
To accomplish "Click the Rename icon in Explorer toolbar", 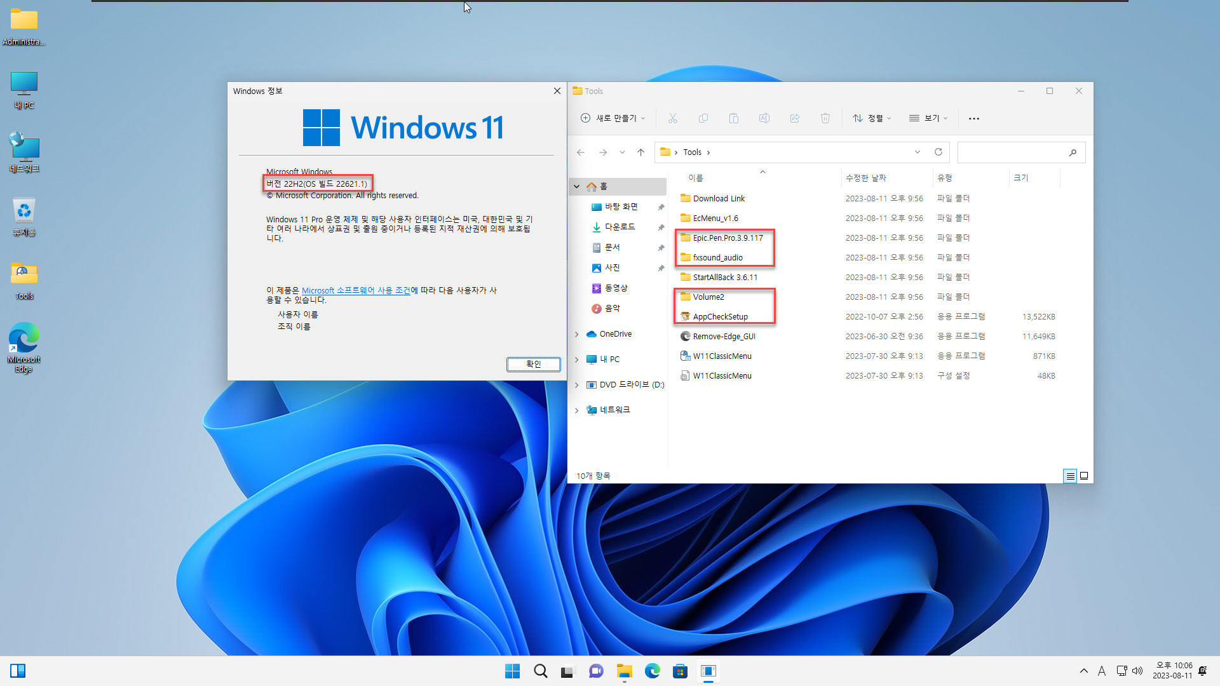I will 764,118.
